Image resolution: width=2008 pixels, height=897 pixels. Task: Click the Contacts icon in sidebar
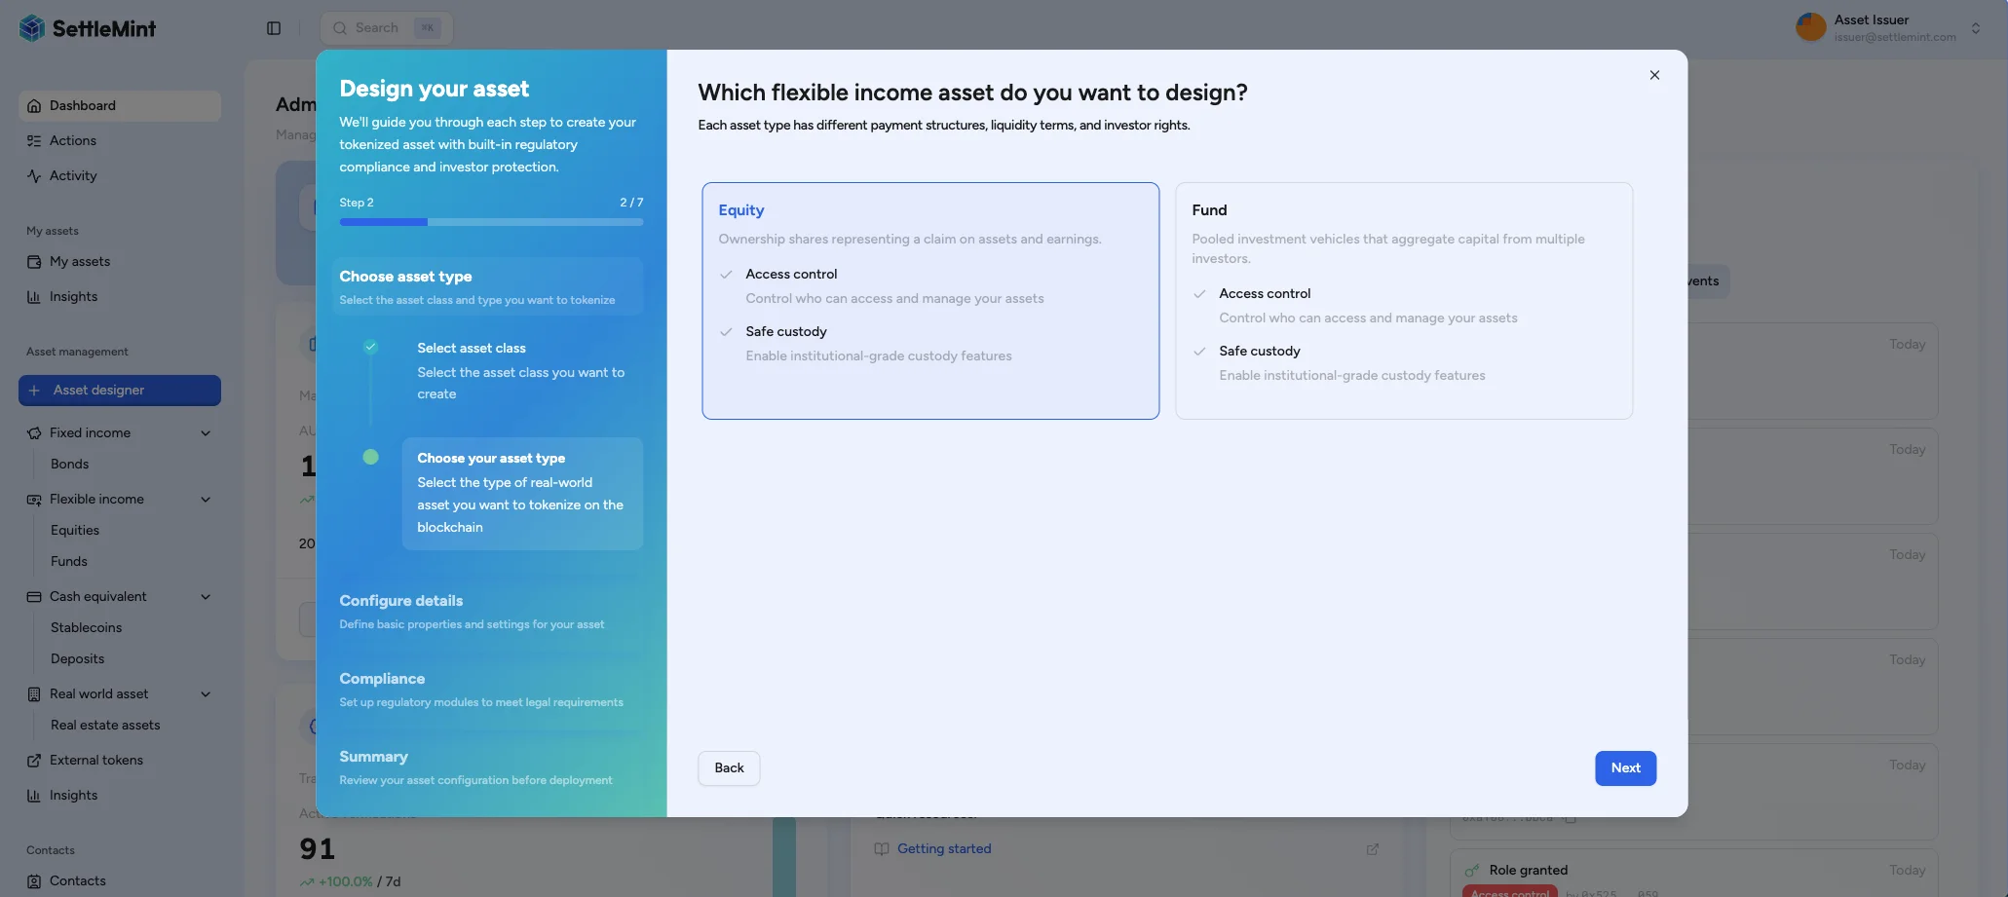[x=34, y=881]
